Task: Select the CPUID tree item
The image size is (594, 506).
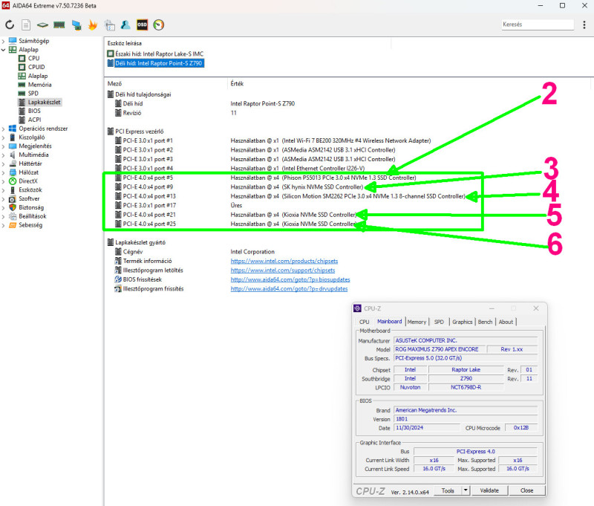Action: (36, 67)
